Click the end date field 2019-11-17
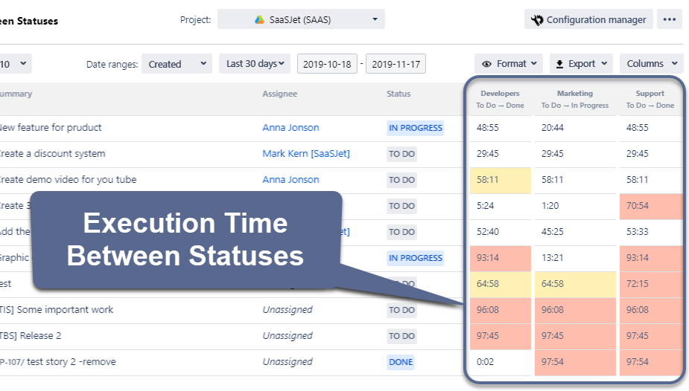Image resolution: width=689 pixels, height=391 pixels. coord(396,64)
